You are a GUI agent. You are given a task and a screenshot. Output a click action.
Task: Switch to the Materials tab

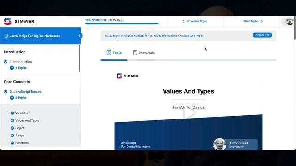144,53
